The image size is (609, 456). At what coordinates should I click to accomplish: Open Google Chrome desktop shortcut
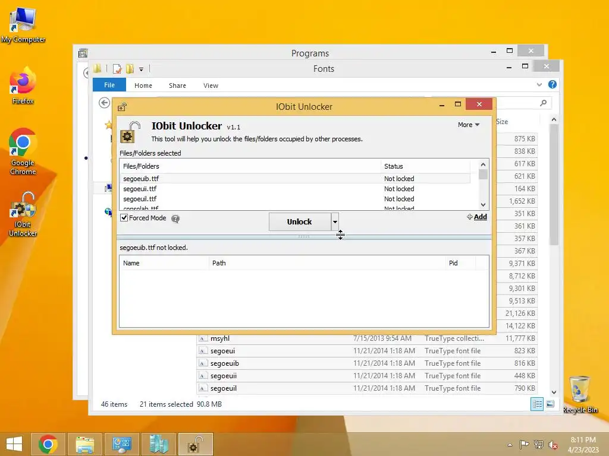point(23,151)
